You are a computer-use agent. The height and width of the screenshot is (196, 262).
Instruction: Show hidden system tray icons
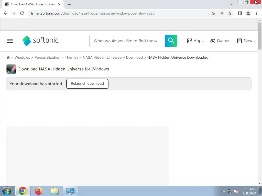point(224,191)
